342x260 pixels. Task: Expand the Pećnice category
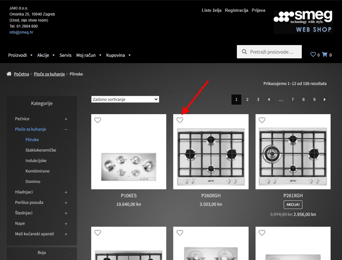66,119
